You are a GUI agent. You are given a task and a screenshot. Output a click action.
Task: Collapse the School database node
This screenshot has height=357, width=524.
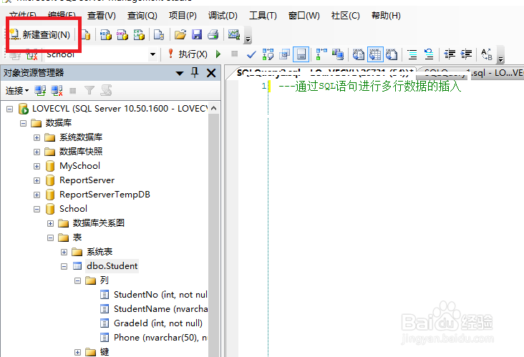click(37, 209)
